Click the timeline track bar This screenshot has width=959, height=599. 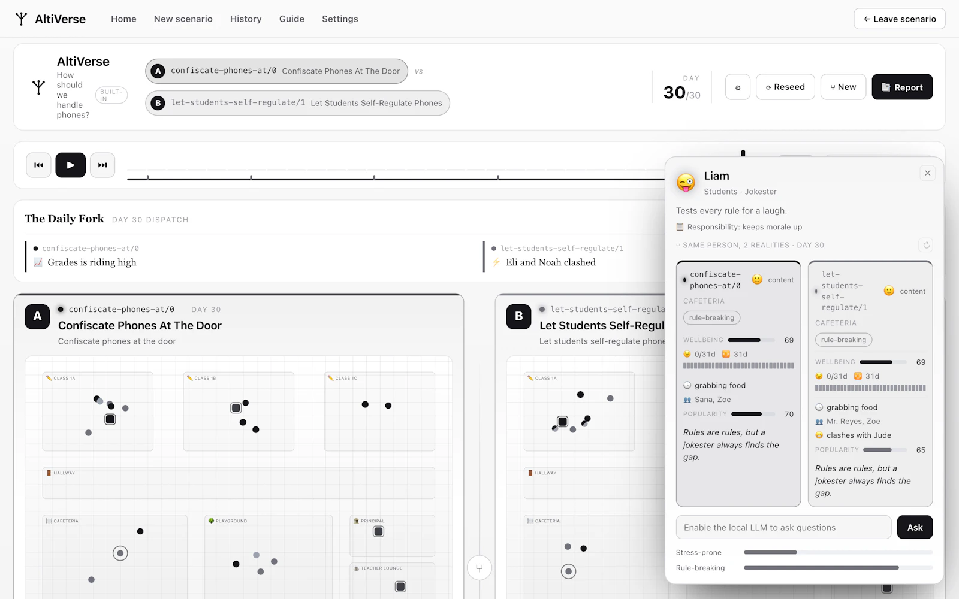point(396,179)
